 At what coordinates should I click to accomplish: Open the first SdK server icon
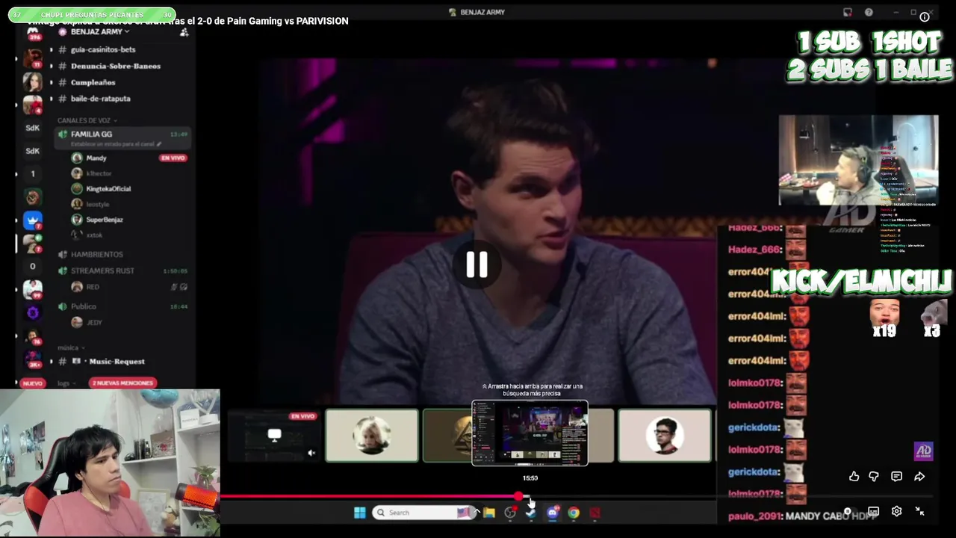point(32,128)
